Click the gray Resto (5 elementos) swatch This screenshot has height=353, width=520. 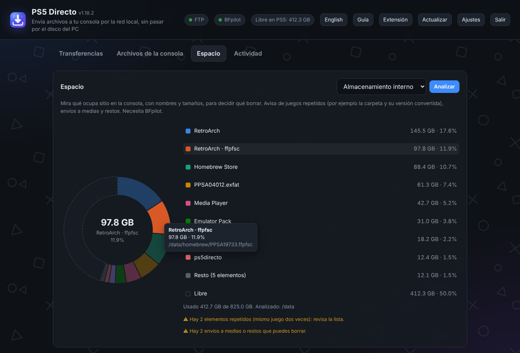tap(188, 276)
